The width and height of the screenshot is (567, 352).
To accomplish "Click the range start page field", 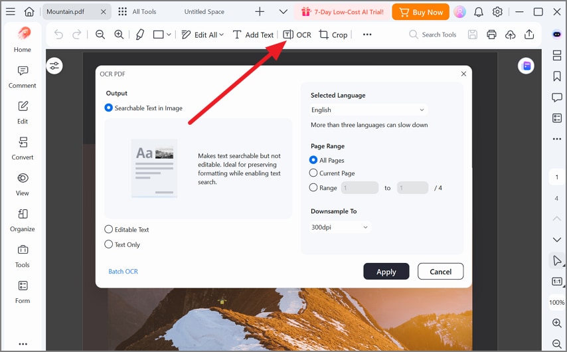I will pos(360,188).
